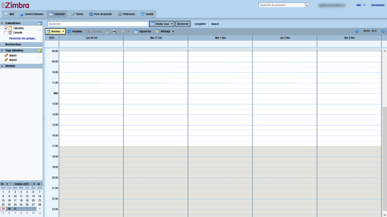Open the Porte-documents tab
The height and width of the screenshot is (217, 387).
coord(101,14)
